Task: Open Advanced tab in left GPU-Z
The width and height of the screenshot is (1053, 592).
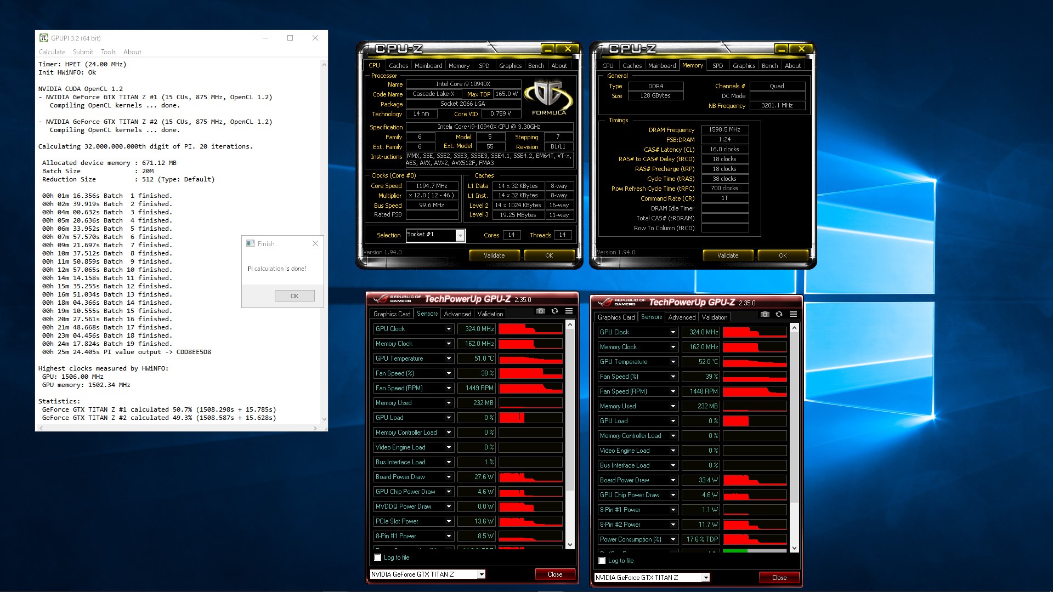Action: click(457, 314)
